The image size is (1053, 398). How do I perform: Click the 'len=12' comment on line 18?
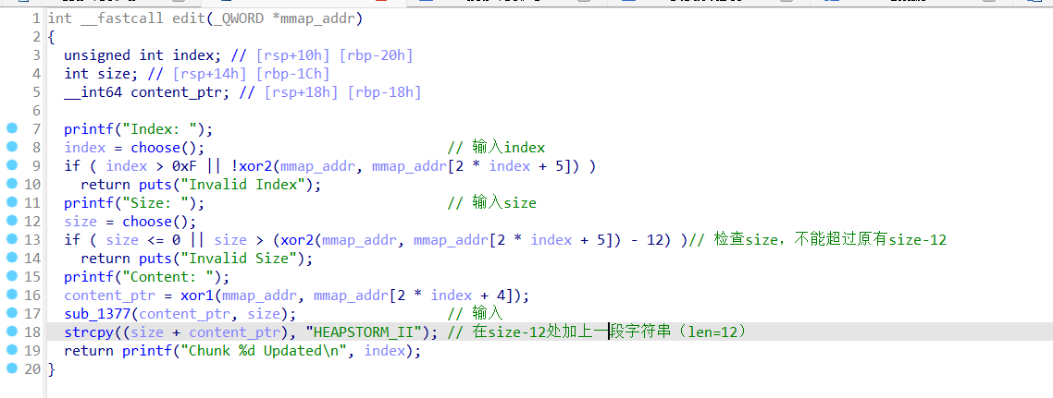pos(712,332)
